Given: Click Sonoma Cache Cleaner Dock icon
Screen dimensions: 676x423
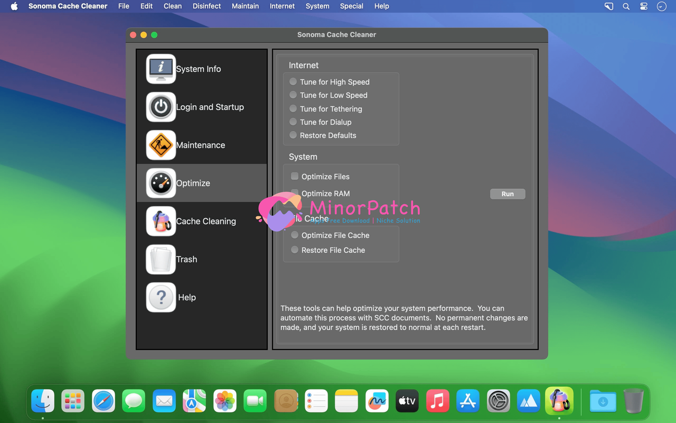Looking at the screenshot, I should (559, 401).
